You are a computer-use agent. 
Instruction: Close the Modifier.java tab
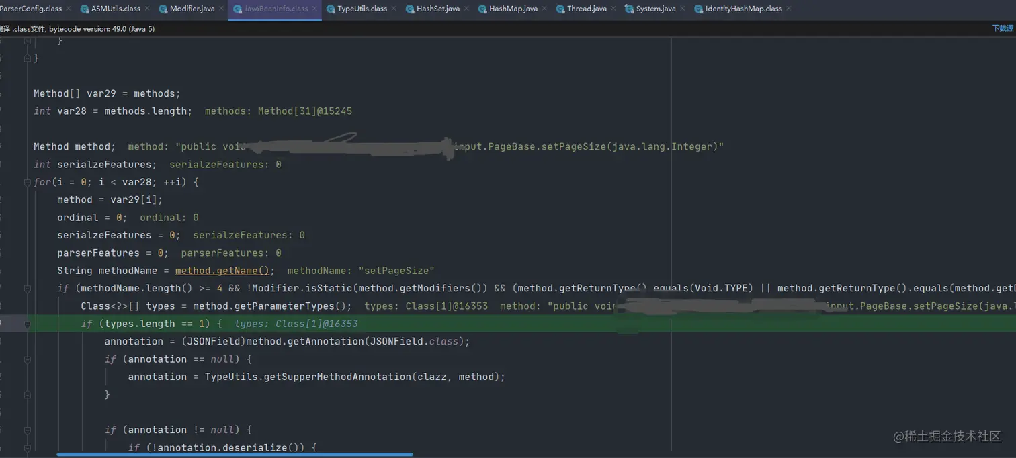222,9
